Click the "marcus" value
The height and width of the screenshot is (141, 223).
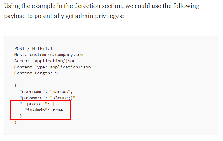[60, 92]
